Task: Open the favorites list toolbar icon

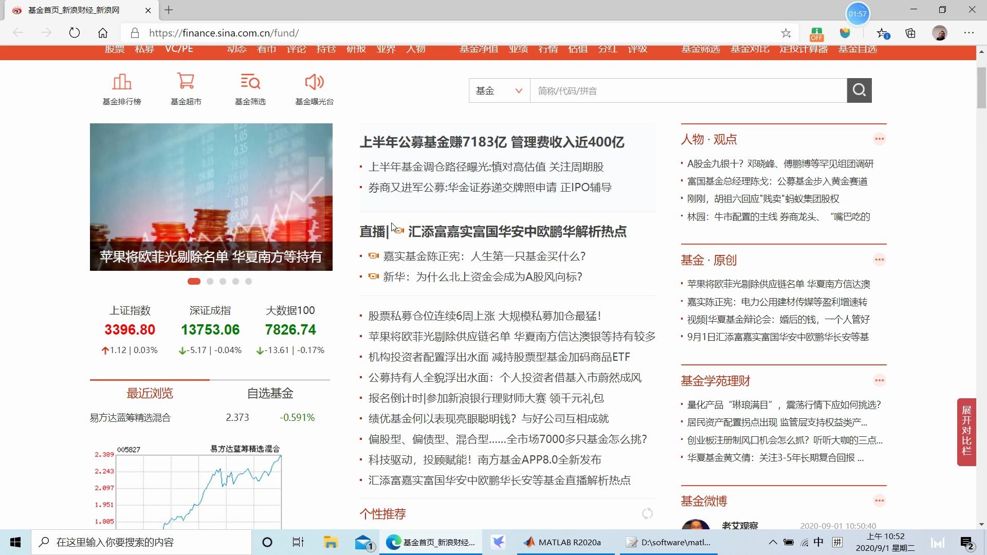Action: pyautogui.click(x=883, y=33)
